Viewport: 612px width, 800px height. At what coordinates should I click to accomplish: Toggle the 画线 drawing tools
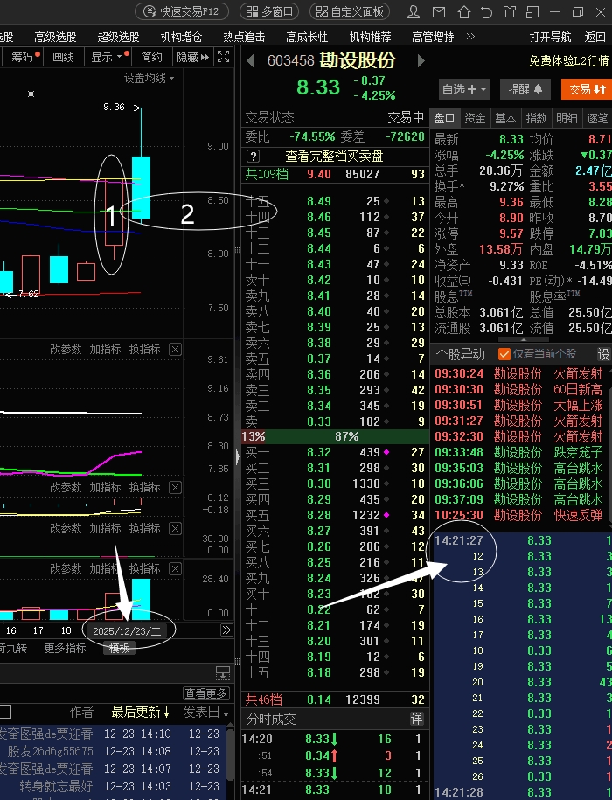(x=63, y=57)
